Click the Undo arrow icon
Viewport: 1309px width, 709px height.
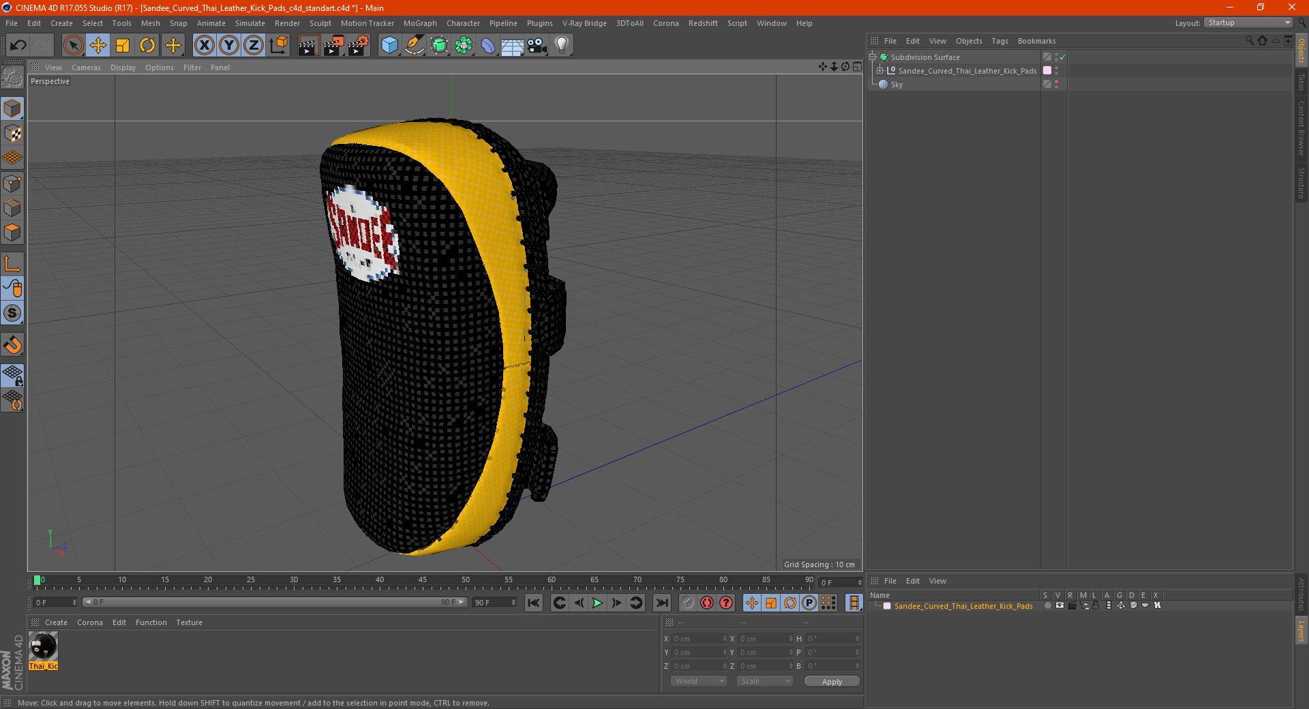point(18,46)
